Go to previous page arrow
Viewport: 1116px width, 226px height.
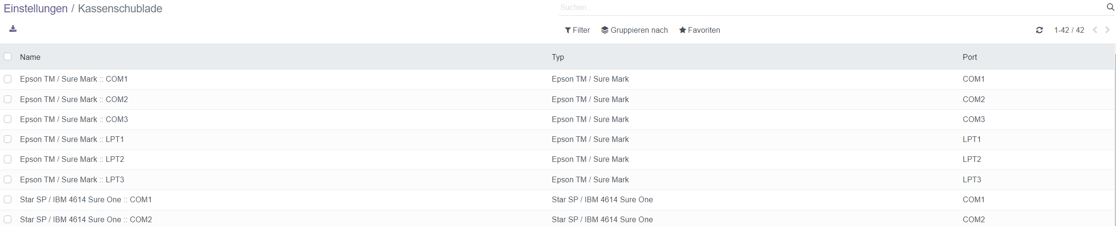click(1095, 30)
